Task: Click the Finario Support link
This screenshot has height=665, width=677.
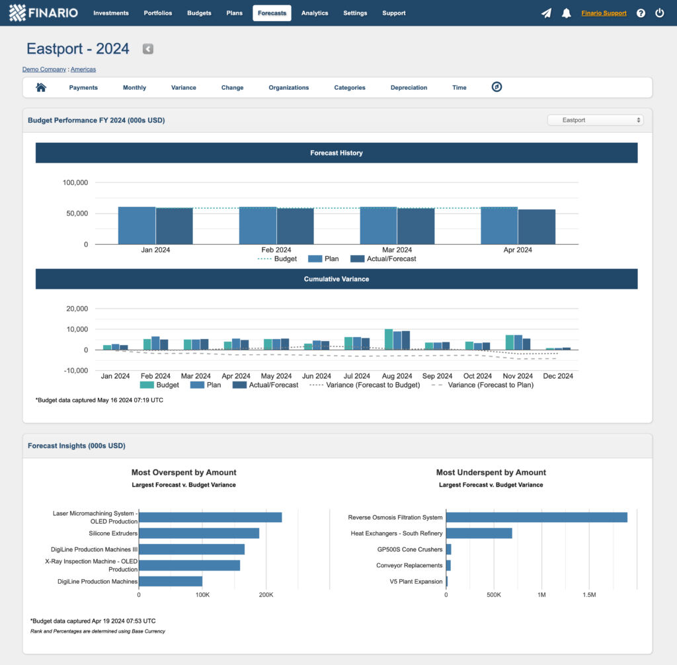Action: pyautogui.click(x=604, y=13)
